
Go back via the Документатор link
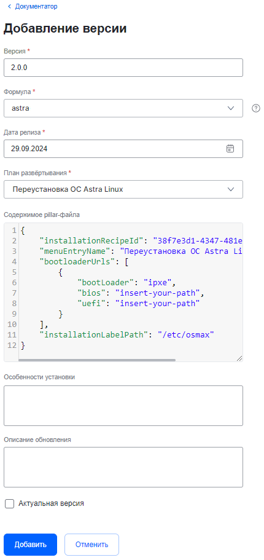[36, 6]
